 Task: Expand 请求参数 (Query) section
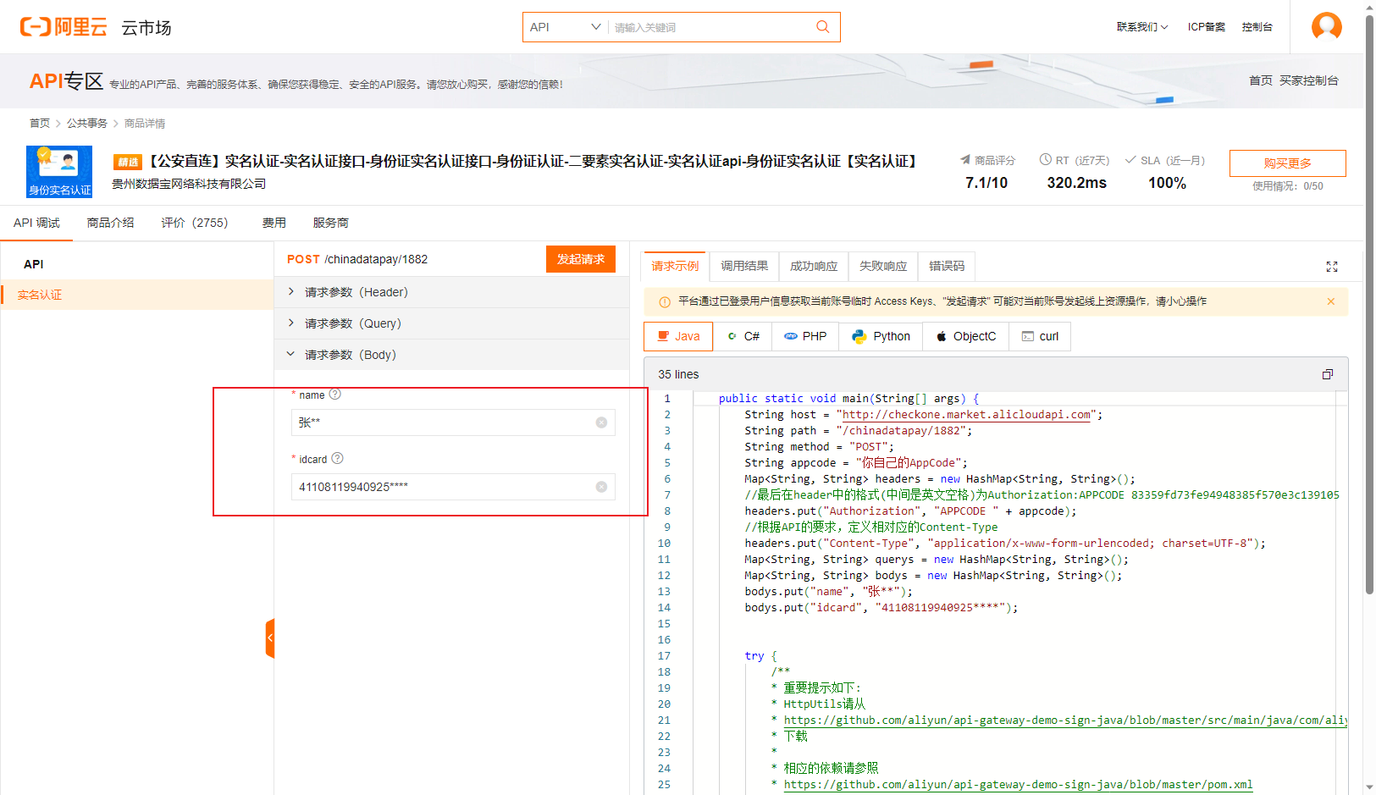451,323
